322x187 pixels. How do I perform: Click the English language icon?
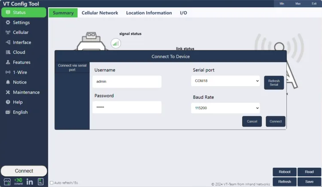point(8,112)
